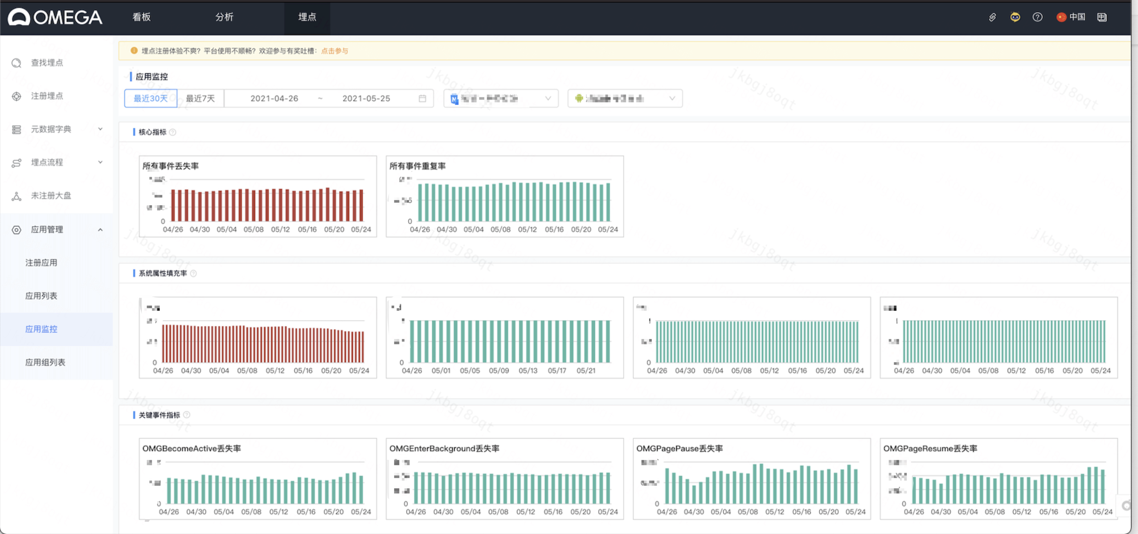Click info icon beside 系统属性填充率

point(194,274)
